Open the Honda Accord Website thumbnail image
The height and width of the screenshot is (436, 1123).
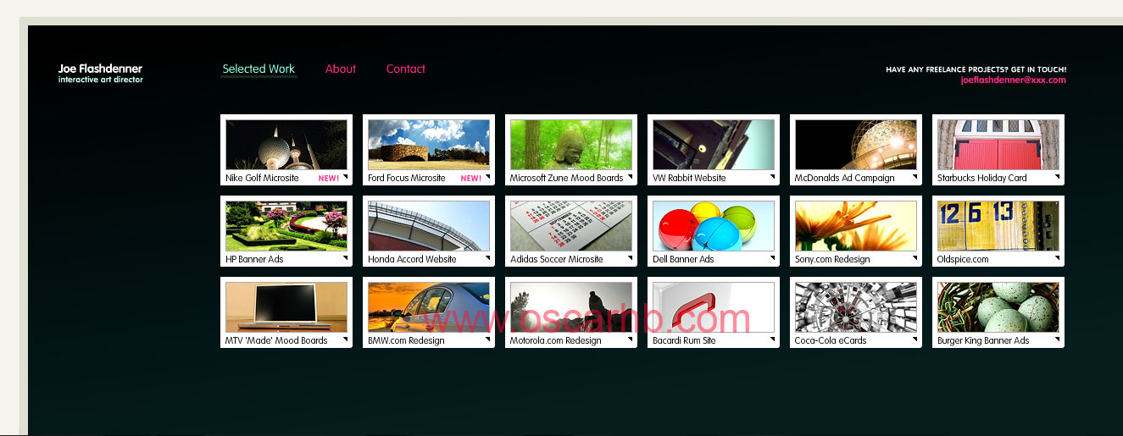(429, 226)
